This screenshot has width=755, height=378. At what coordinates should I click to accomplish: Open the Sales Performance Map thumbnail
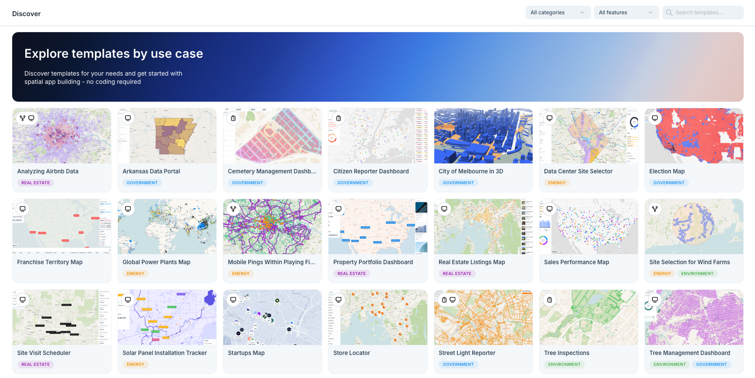[588, 227]
